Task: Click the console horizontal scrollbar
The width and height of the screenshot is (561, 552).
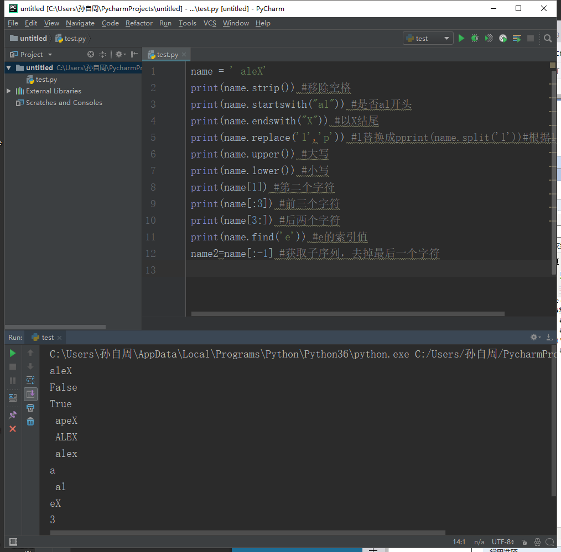Action: (x=248, y=532)
